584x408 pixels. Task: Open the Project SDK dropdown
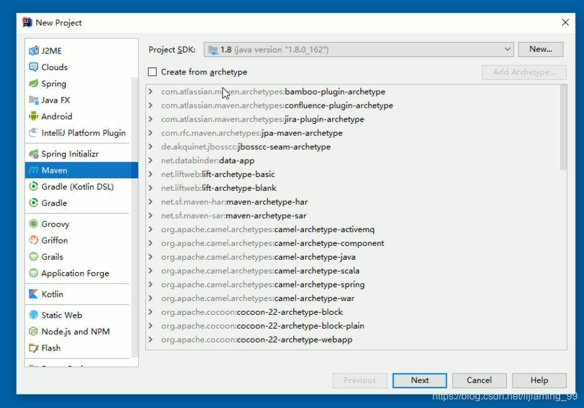click(358, 49)
